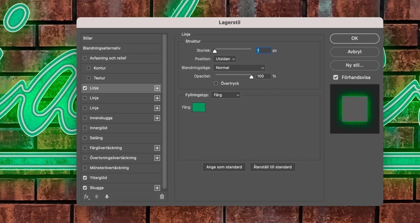
Task: Select the Innerglöd effect name
Action: [98, 128]
